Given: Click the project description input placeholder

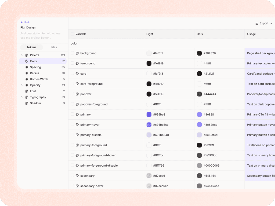Looking at the screenshot, I should coord(41,36).
